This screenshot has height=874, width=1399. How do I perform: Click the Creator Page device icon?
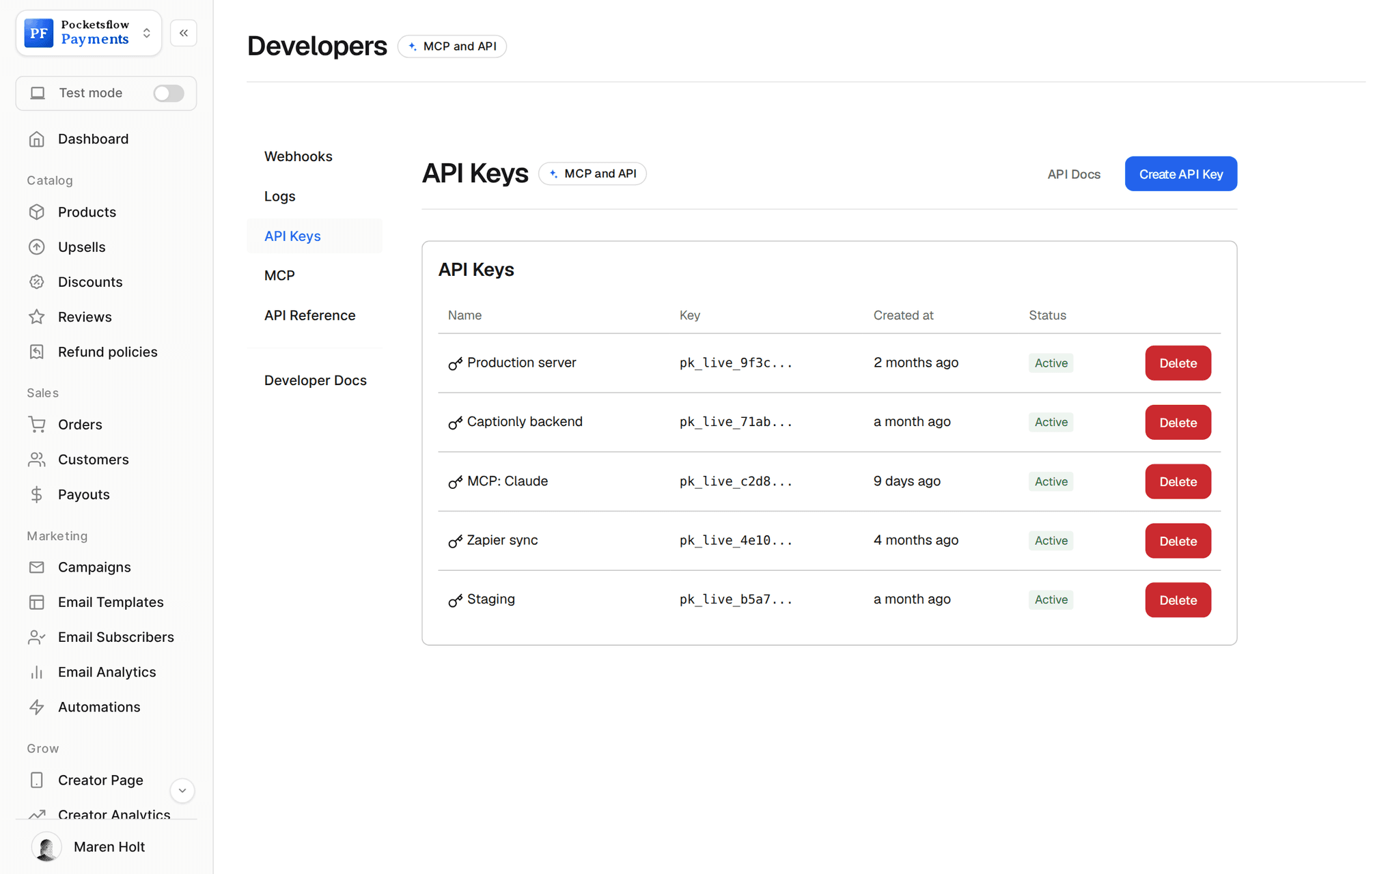coord(37,780)
